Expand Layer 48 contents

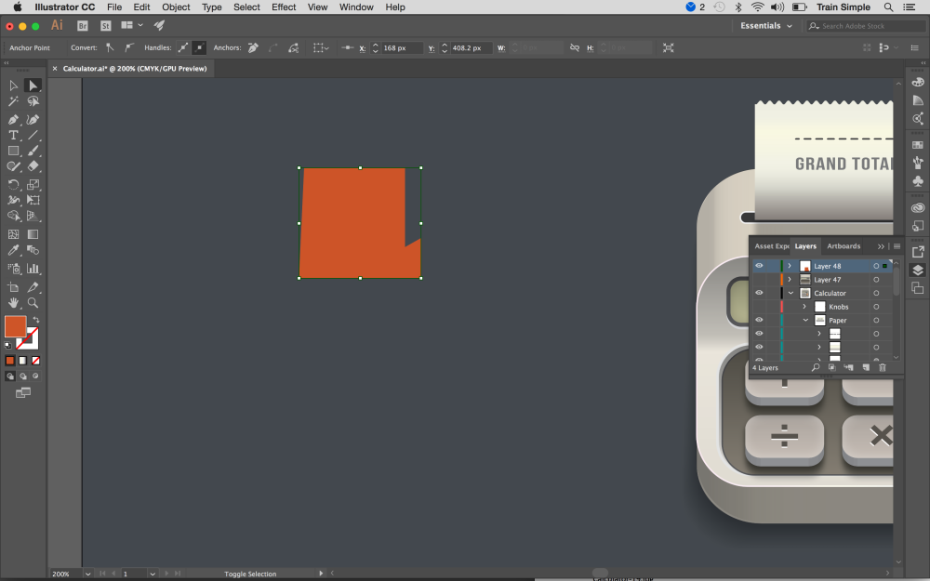(x=790, y=266)
